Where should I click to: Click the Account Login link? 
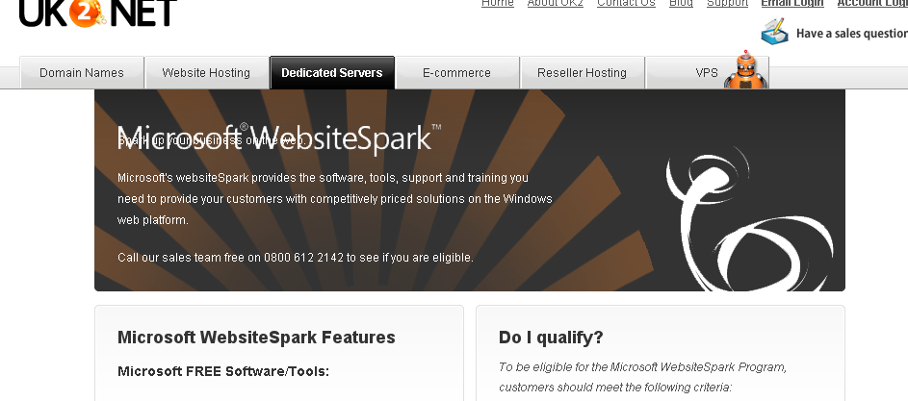(872, 3)
